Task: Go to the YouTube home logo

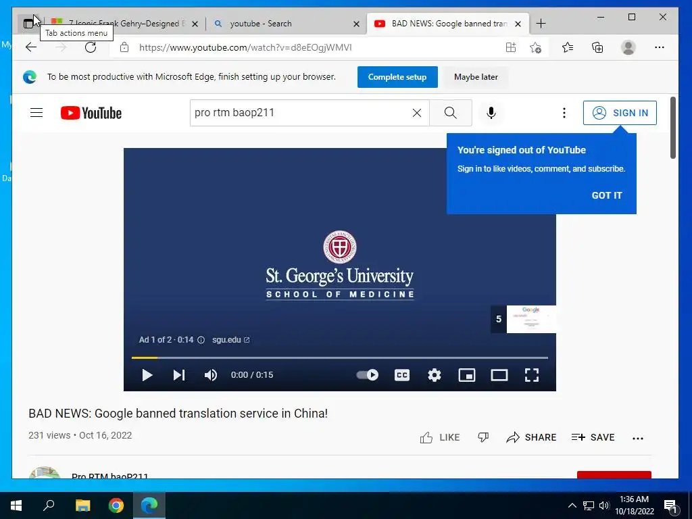Action: pos(91,113)
